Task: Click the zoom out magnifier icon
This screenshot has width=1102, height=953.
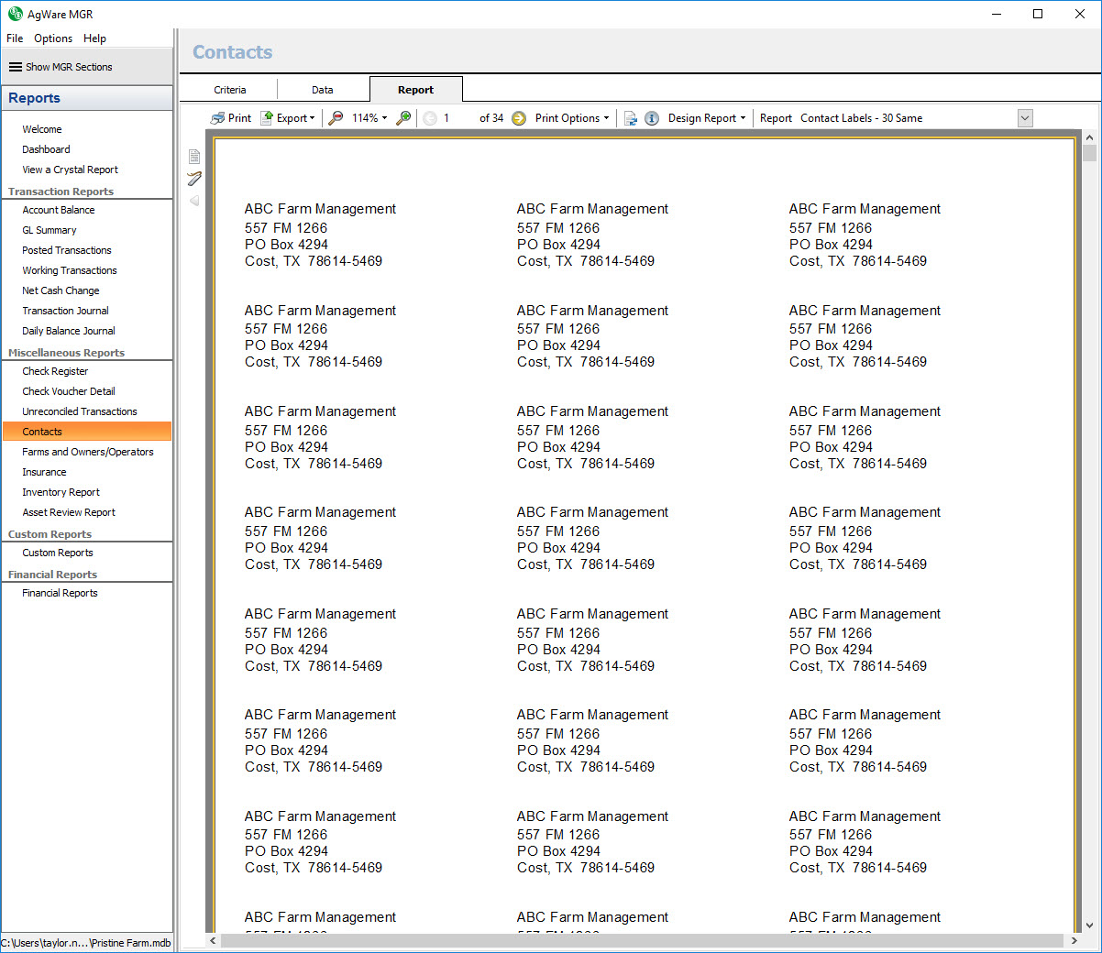Action: (x=336, y=118)
